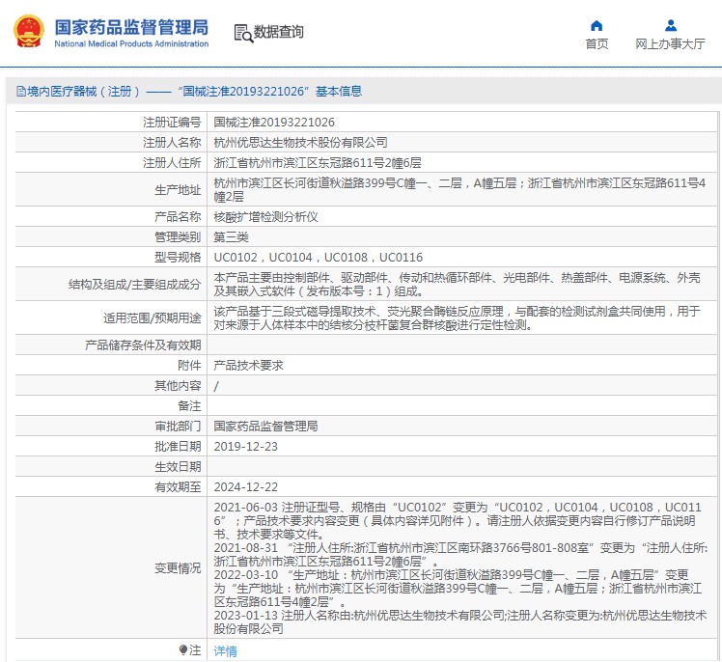
Task: Click the 数据查询 heading text
Action: click(279, 32)
